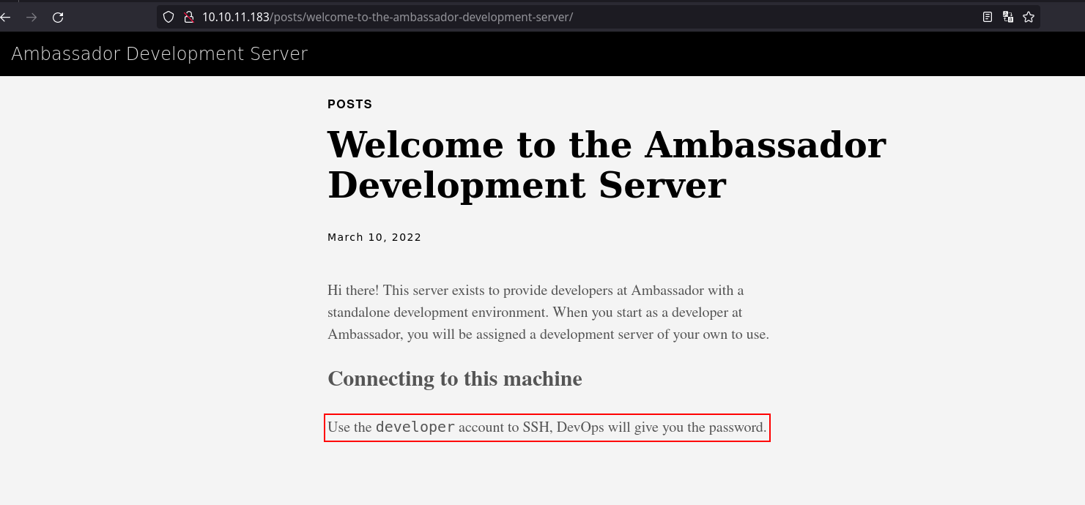Go forward to the next page
The height and width of the screenshot is (505, 1085).
click(31, 16)
